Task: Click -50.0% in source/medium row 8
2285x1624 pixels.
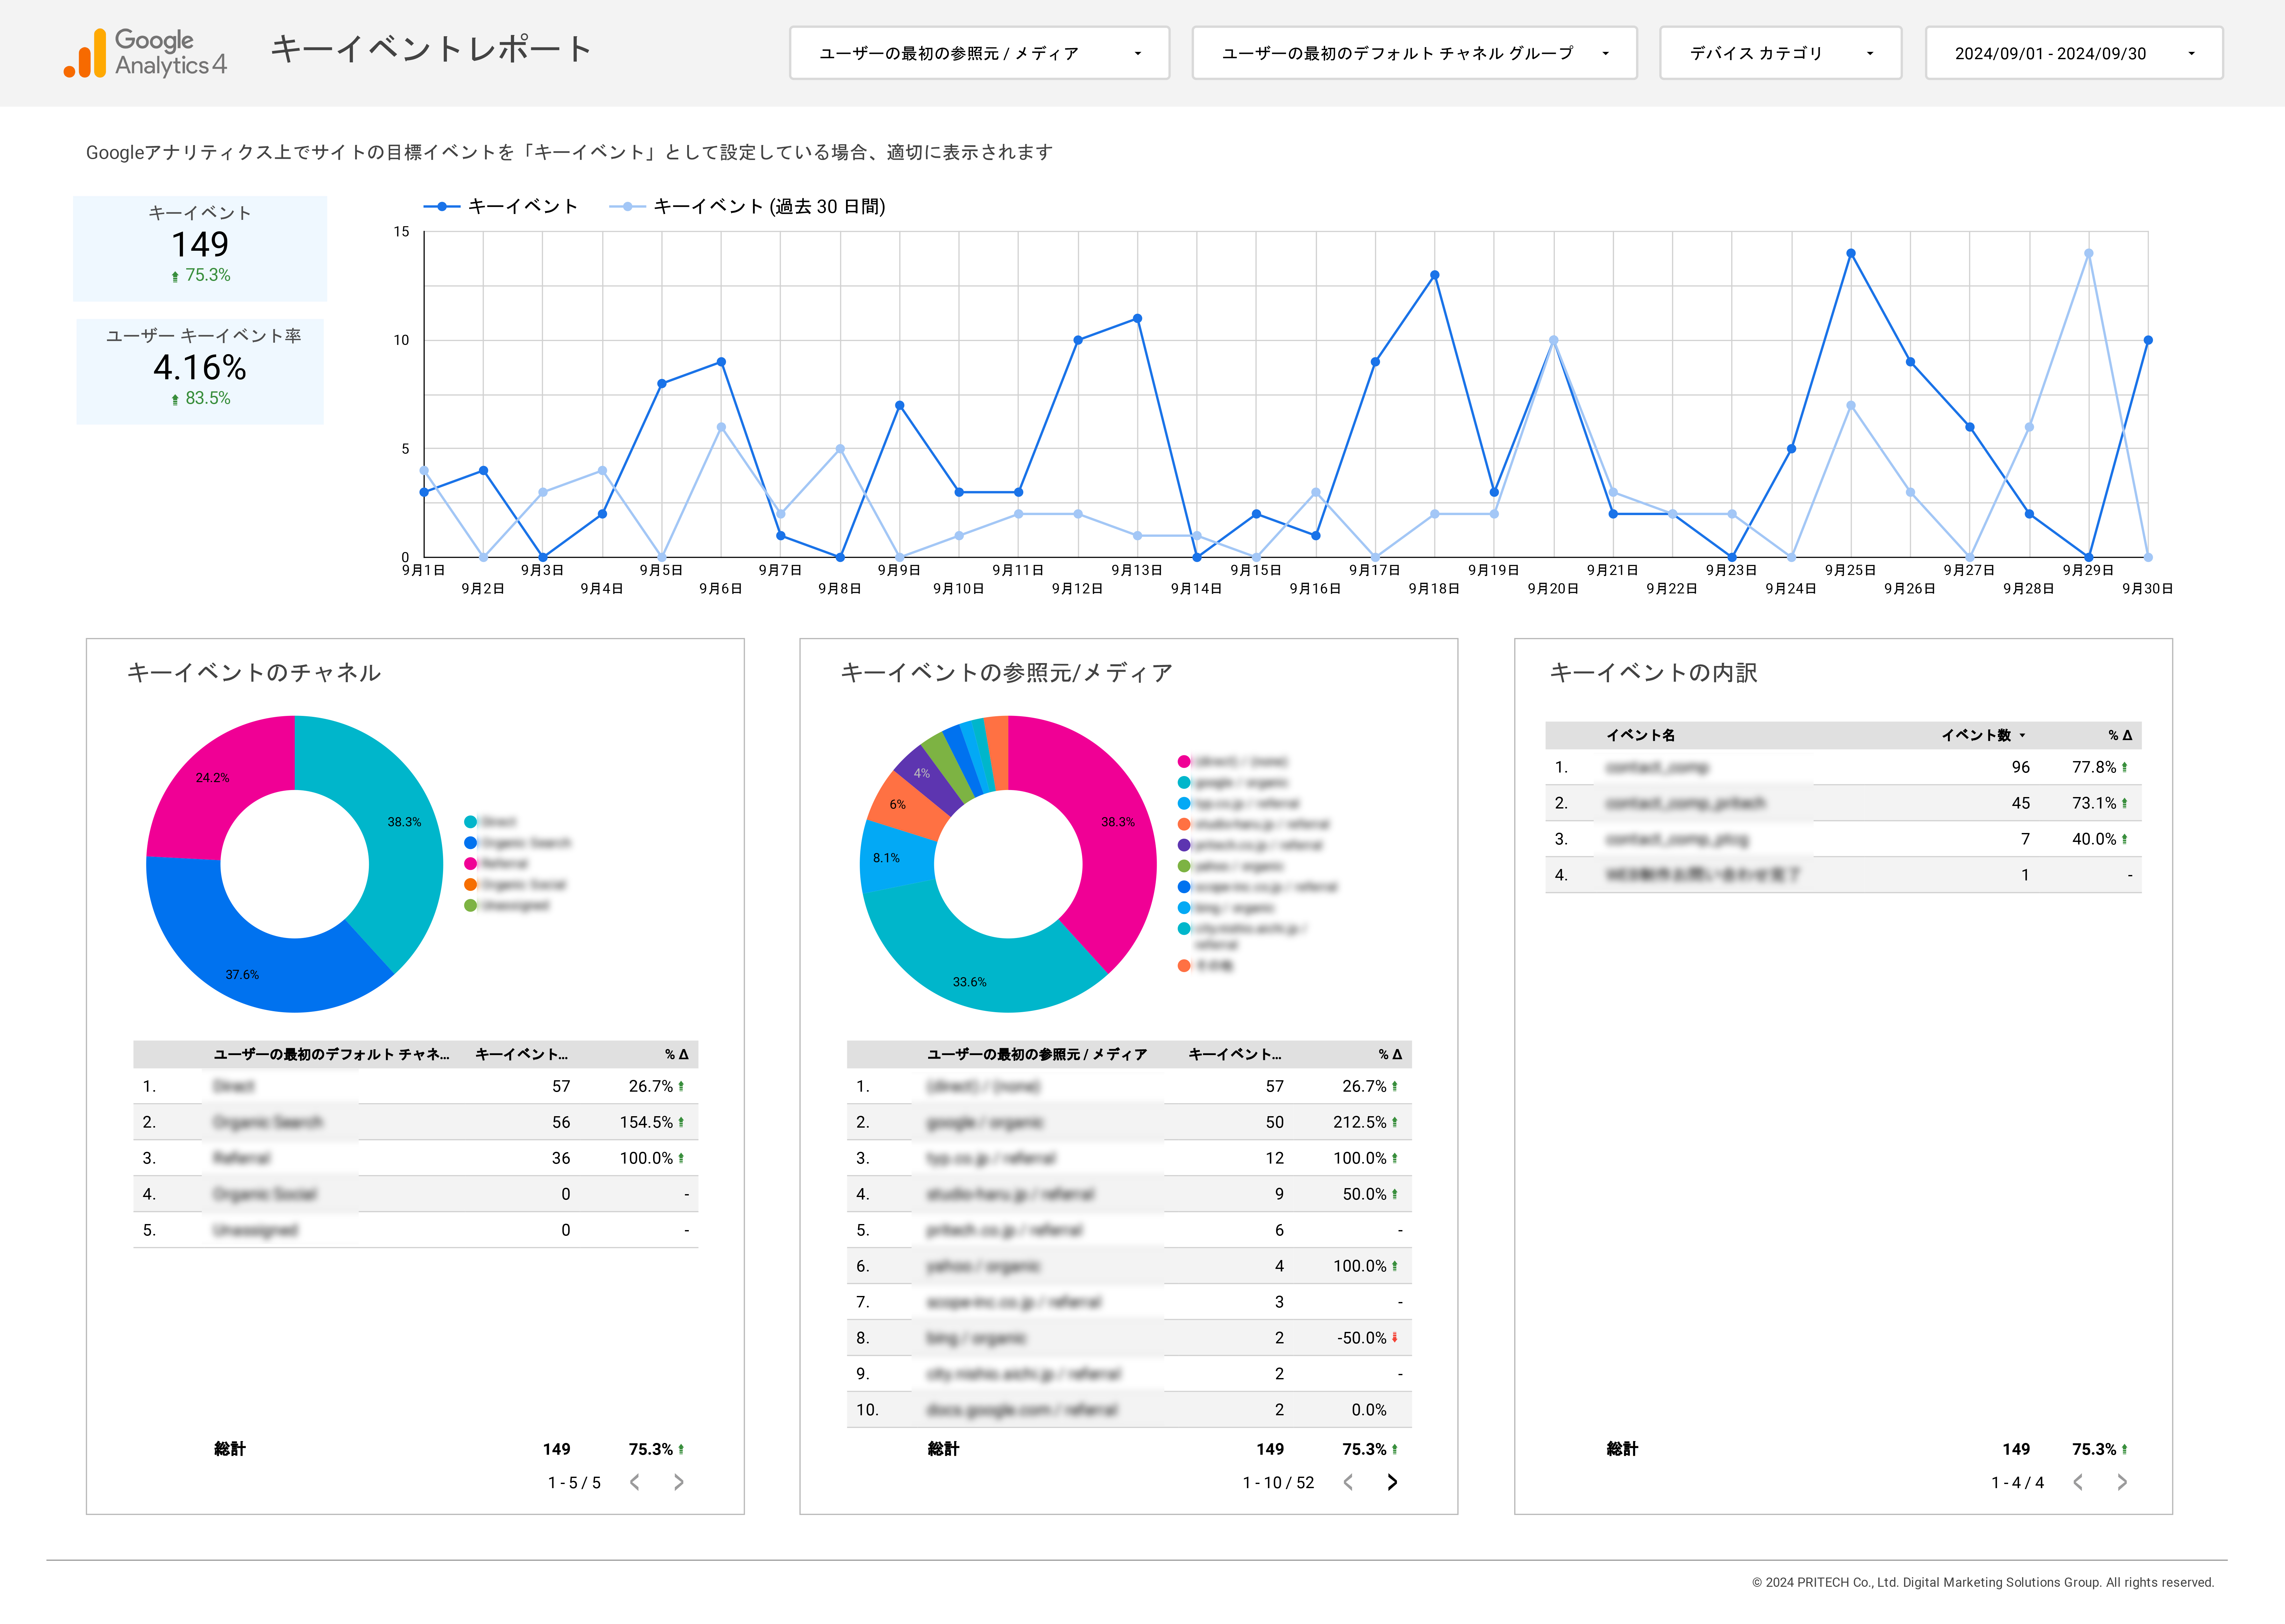Action: pos(1362,1338)
